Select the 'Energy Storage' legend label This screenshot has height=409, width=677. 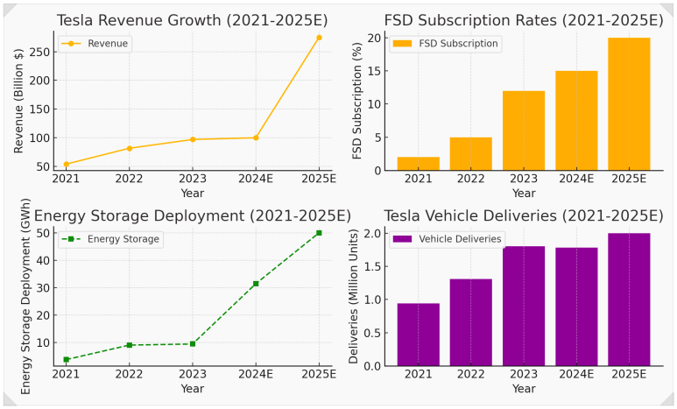[123, 239]
